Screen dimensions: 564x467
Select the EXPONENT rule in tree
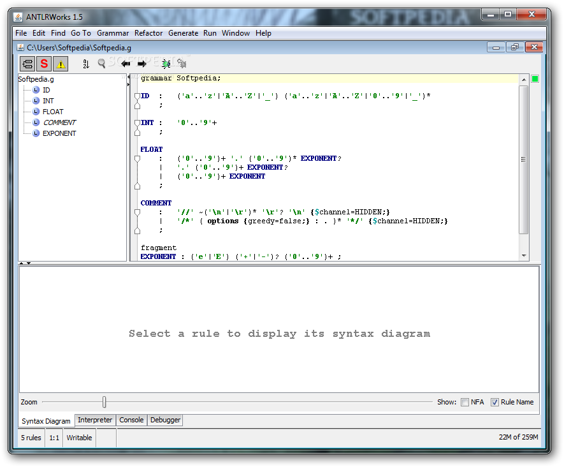coord(59,133)
